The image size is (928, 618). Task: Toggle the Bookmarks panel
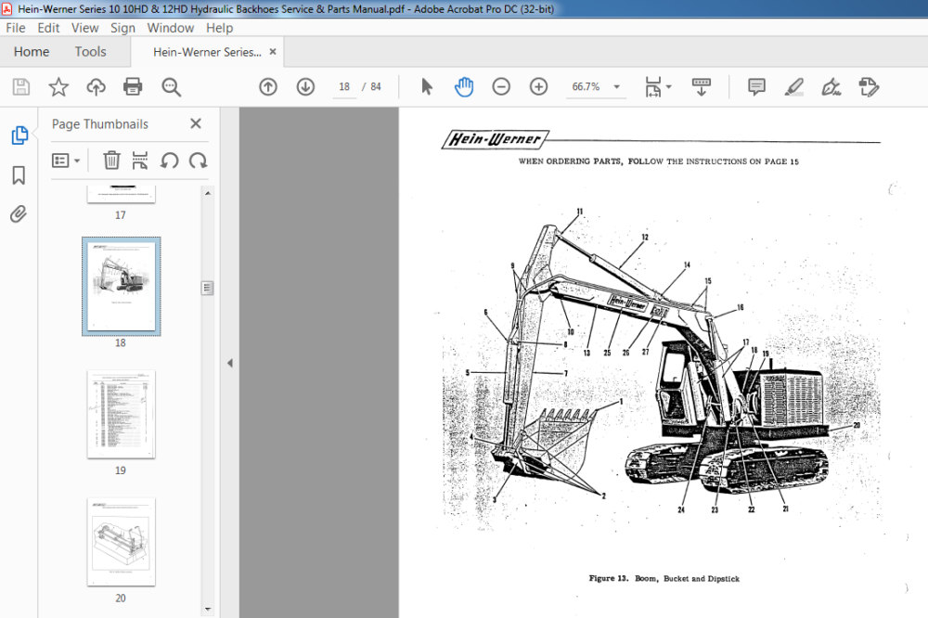click(19, 175)
